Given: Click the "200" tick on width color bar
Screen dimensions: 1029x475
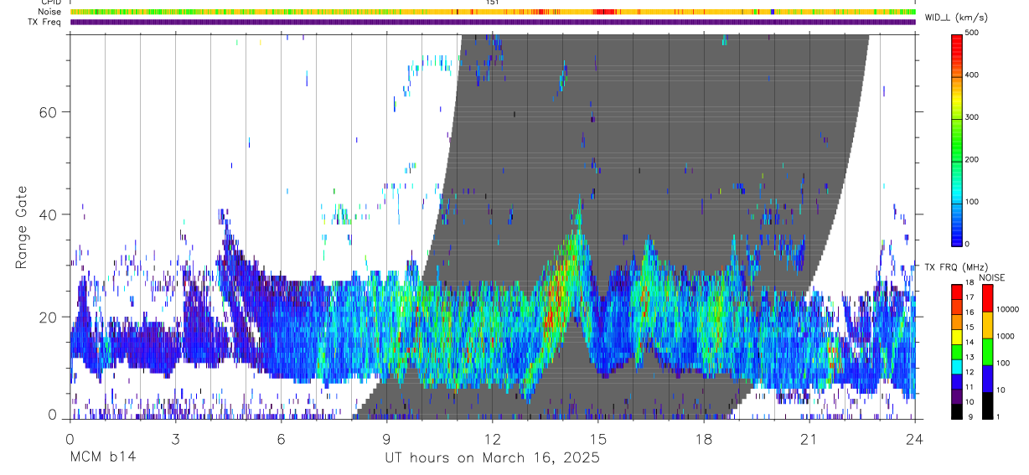Looking at the screenshot, I should pos(974,159).
